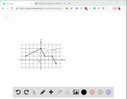Go forward in browser history
Viewport: 127px width, 99px height.
7,8
